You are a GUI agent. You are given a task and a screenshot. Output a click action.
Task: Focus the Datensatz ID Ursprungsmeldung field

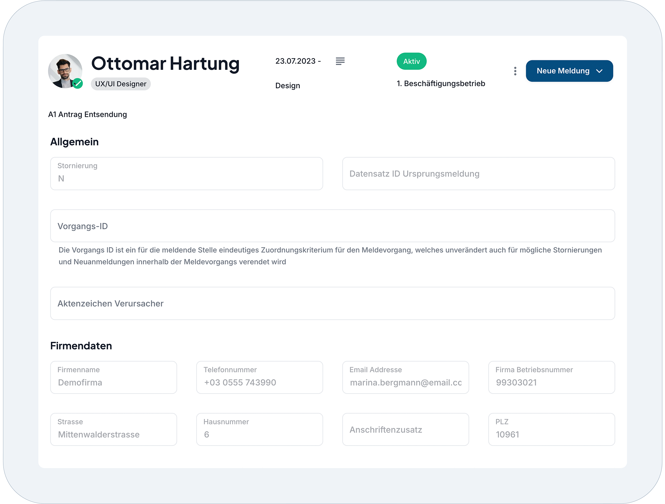click(x=478, y=174)
